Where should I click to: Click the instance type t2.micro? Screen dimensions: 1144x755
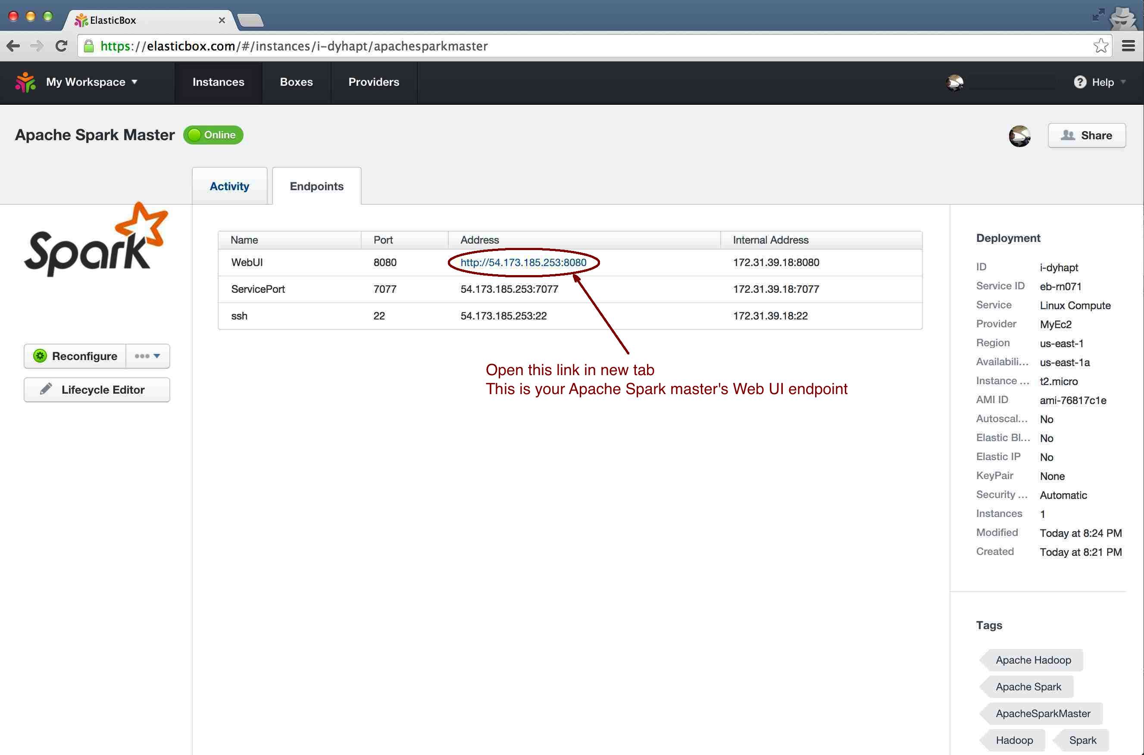(1058, 381)
